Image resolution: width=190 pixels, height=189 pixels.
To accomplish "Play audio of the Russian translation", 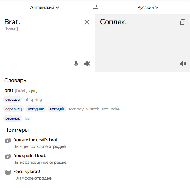I will pyautogui.click(x=183, y=64).
